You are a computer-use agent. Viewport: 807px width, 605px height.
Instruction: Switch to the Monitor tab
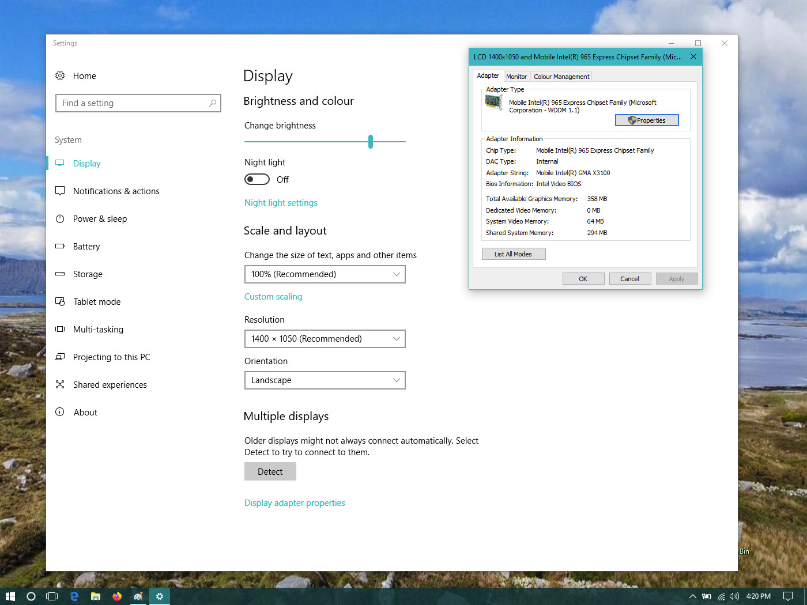[516, 77]
